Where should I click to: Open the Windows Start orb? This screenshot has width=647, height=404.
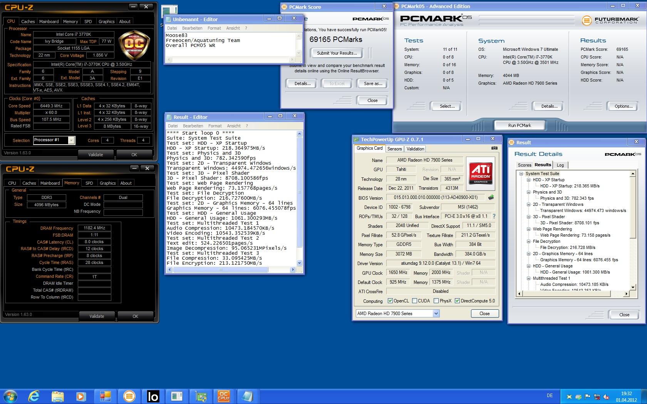(x=10, y=396)
